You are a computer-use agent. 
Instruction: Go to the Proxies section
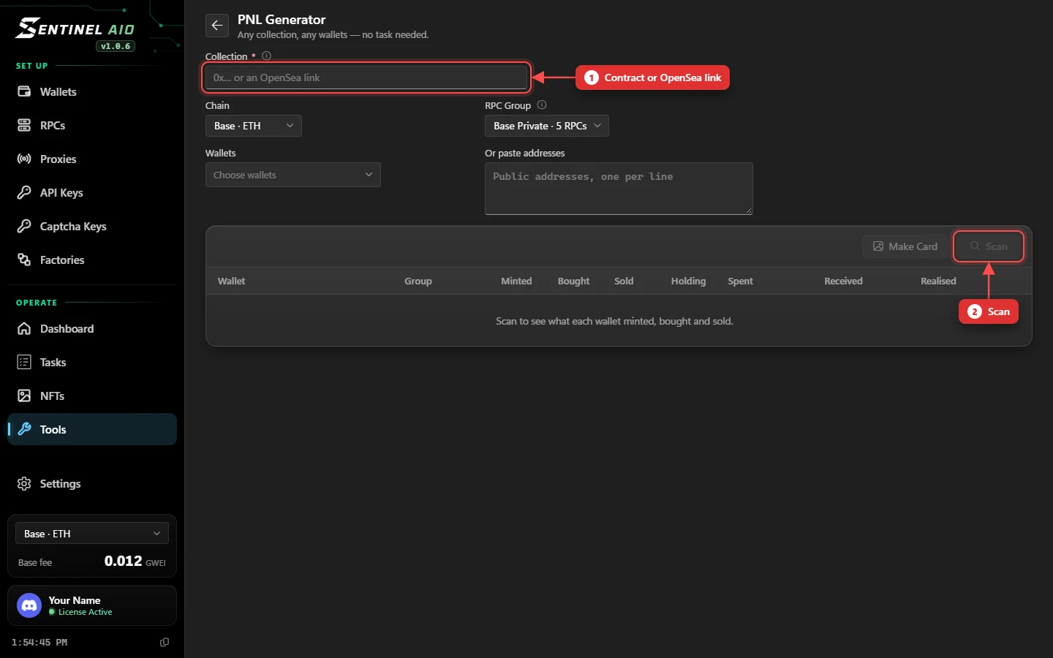(x=92, y=159)
